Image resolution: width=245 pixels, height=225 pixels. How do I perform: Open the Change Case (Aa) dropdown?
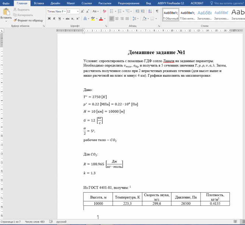tap(96, 11)
